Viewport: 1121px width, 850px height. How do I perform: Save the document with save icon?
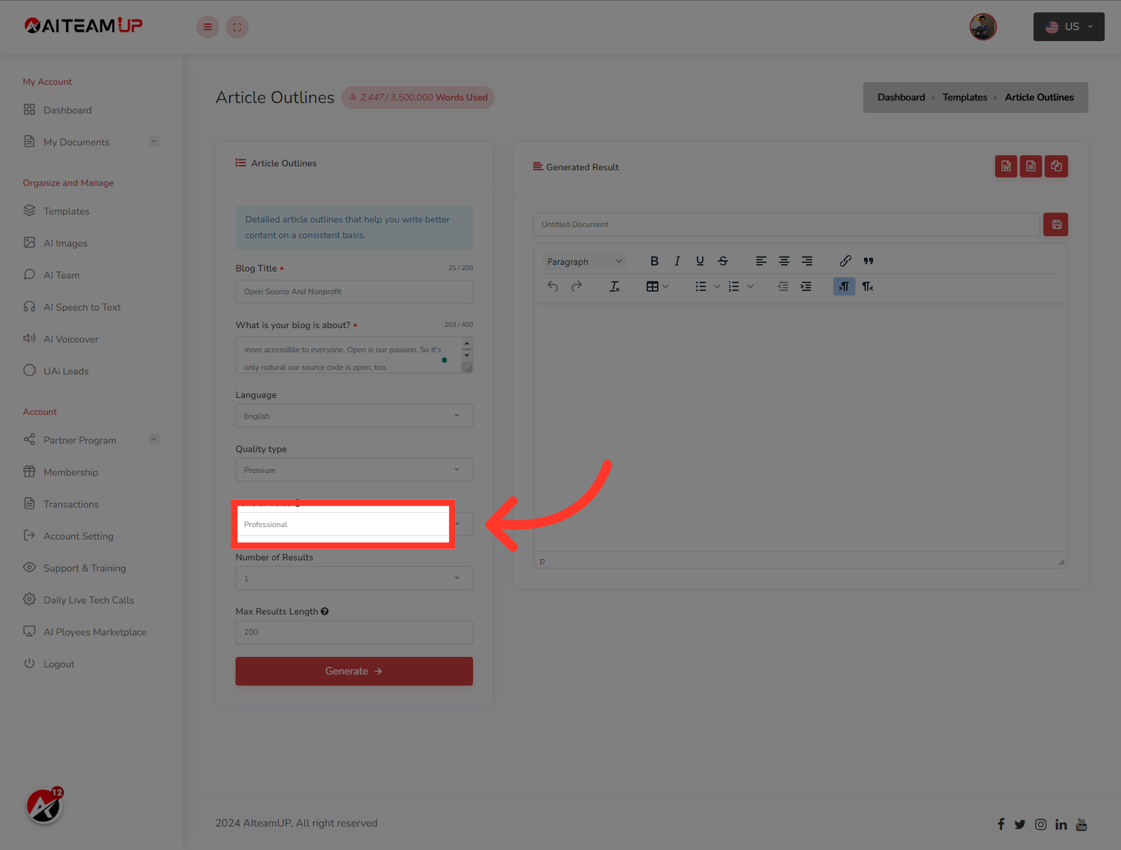pos(1056,224)
